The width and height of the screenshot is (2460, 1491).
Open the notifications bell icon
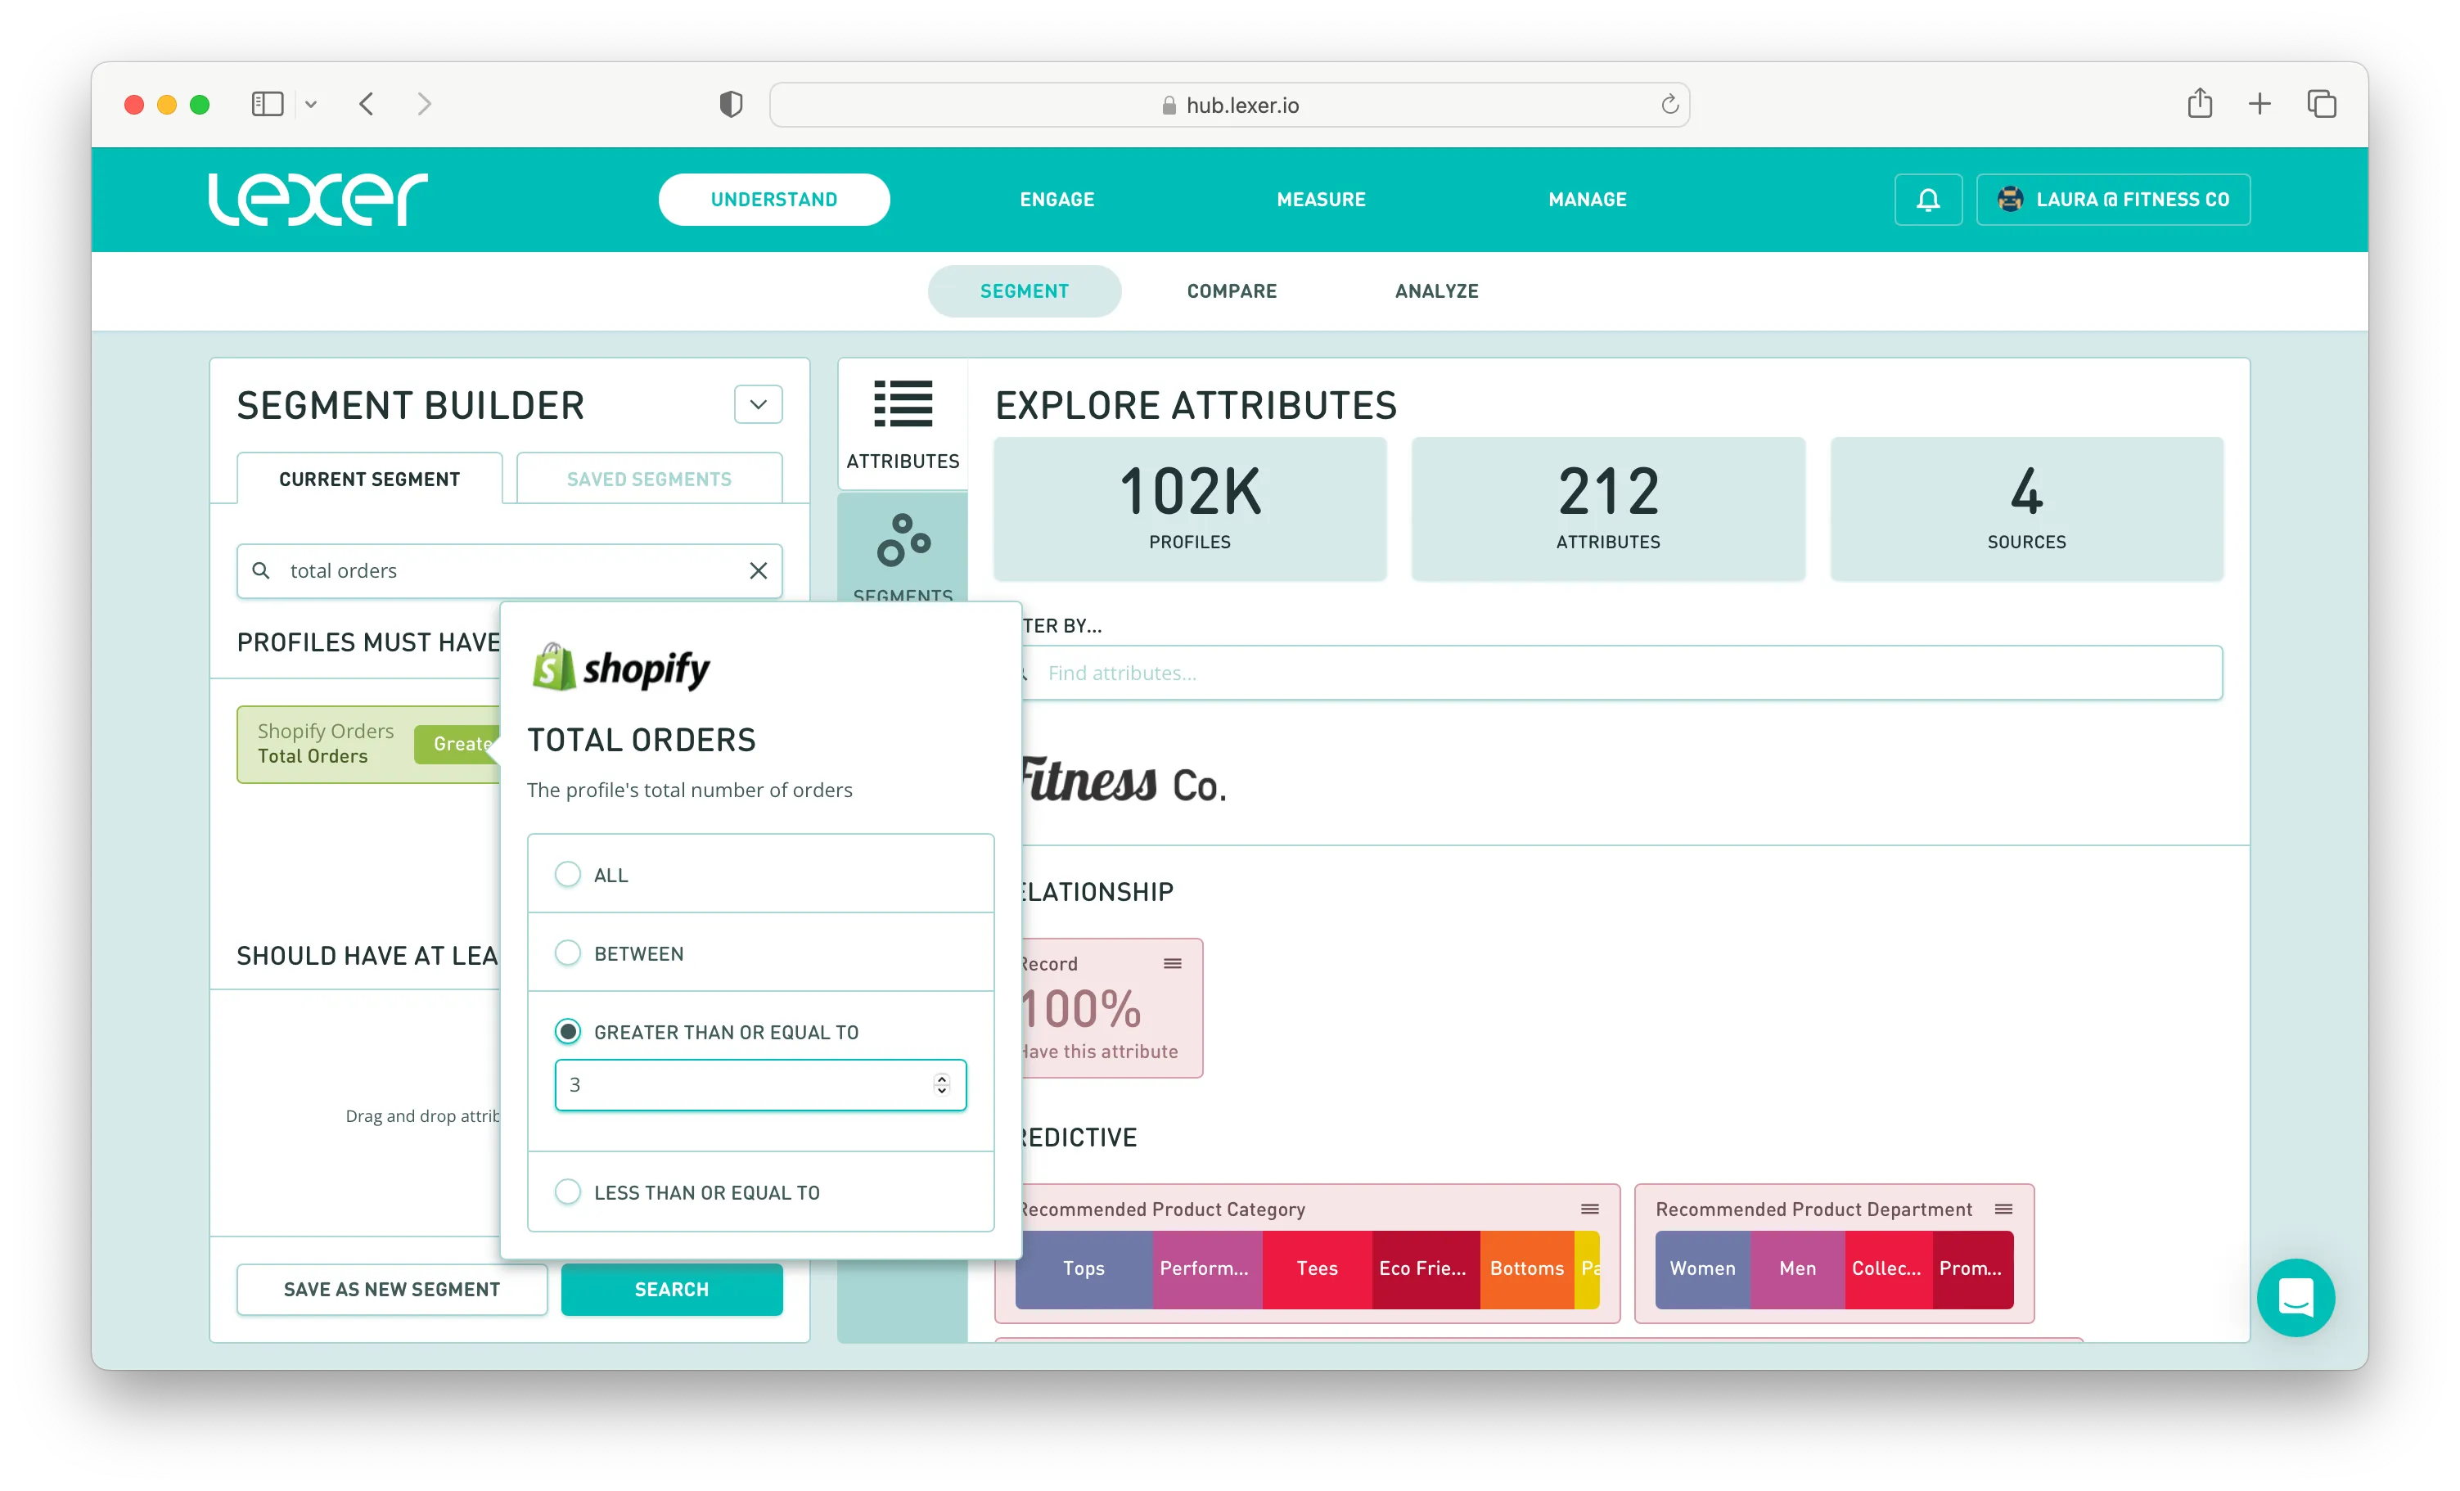(1927, 200)
